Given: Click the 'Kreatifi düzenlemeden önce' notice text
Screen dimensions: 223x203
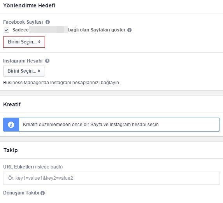Looking at the screenshot, I should 91,125.
